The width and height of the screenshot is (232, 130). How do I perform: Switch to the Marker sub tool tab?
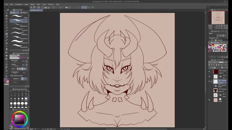click(24, 13)
